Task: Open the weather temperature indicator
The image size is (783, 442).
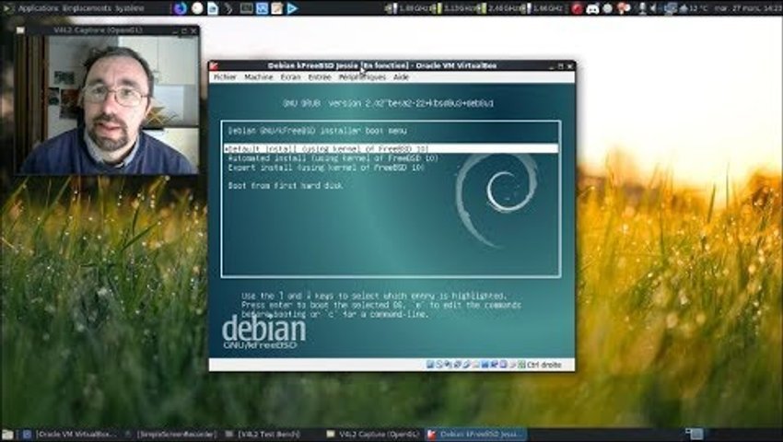Action: tap(695, 8)
